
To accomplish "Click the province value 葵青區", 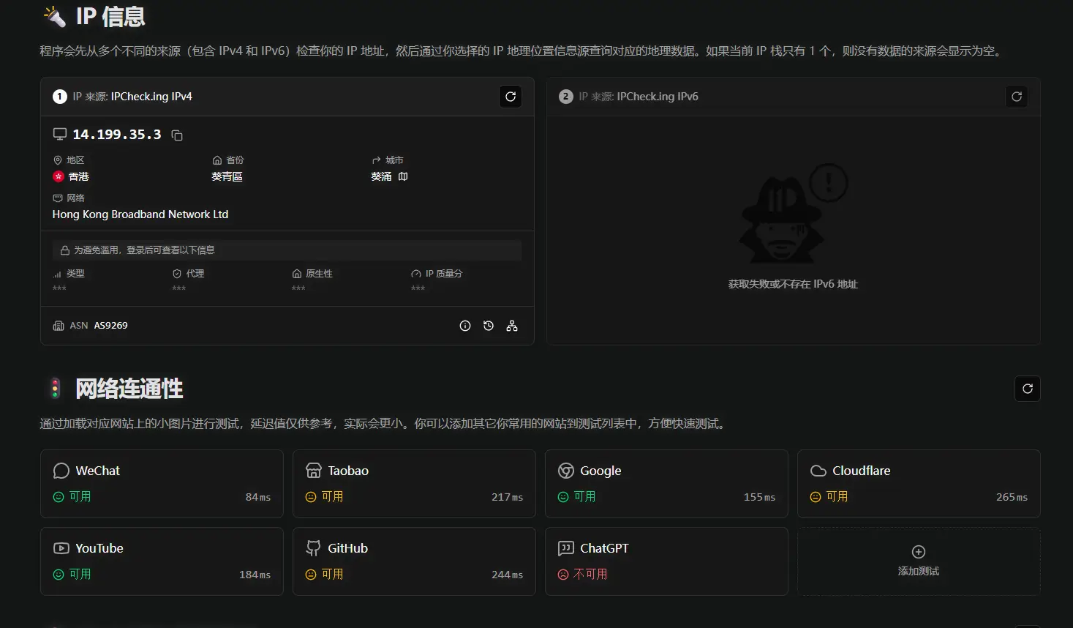I will [227, 176].
